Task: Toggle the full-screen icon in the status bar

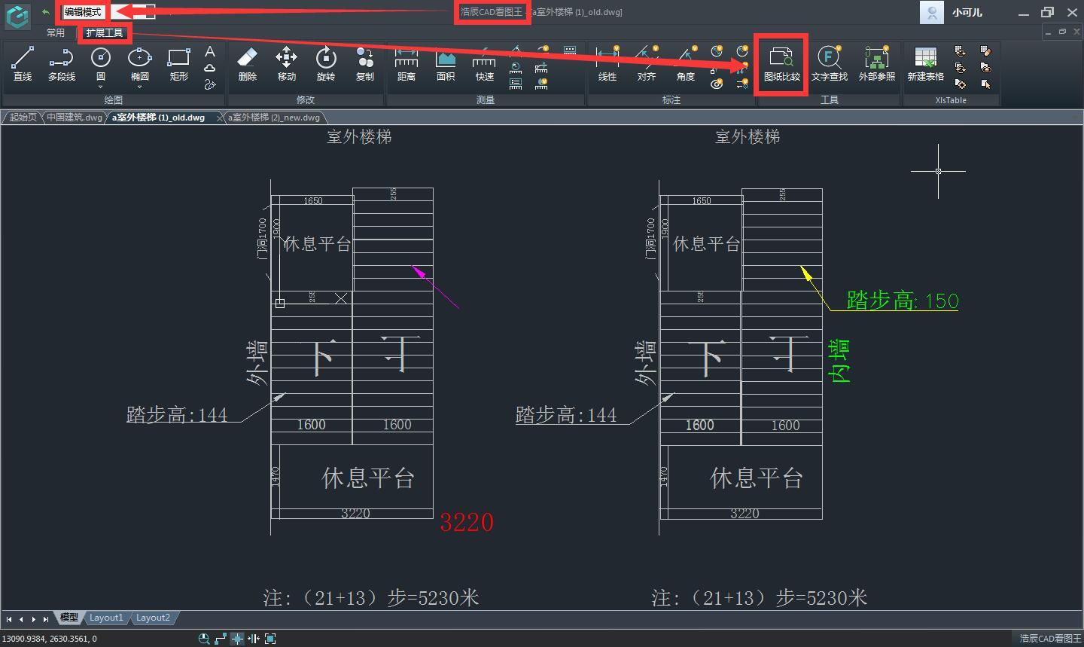Action: click(270, 639)
